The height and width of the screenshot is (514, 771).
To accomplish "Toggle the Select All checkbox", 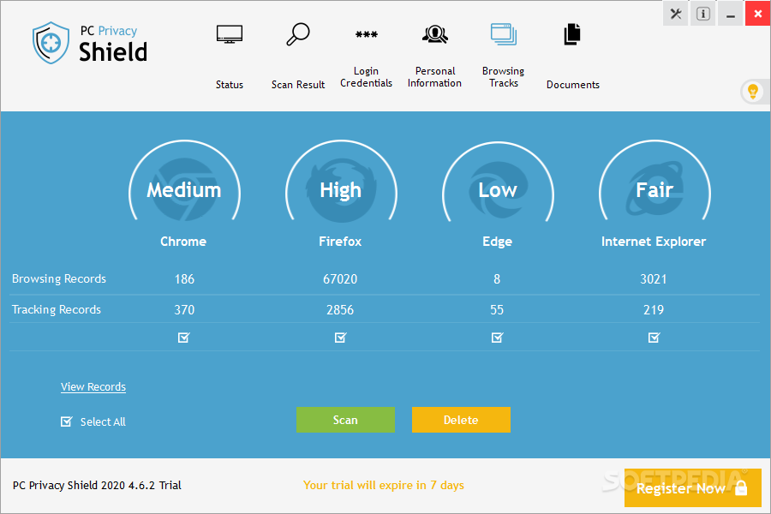I will [67, 421].
